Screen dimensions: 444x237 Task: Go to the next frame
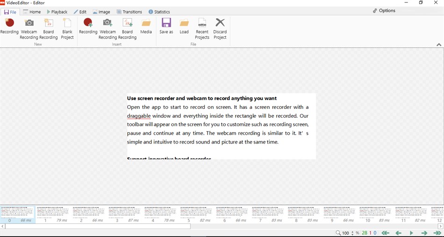pos(424,233)
